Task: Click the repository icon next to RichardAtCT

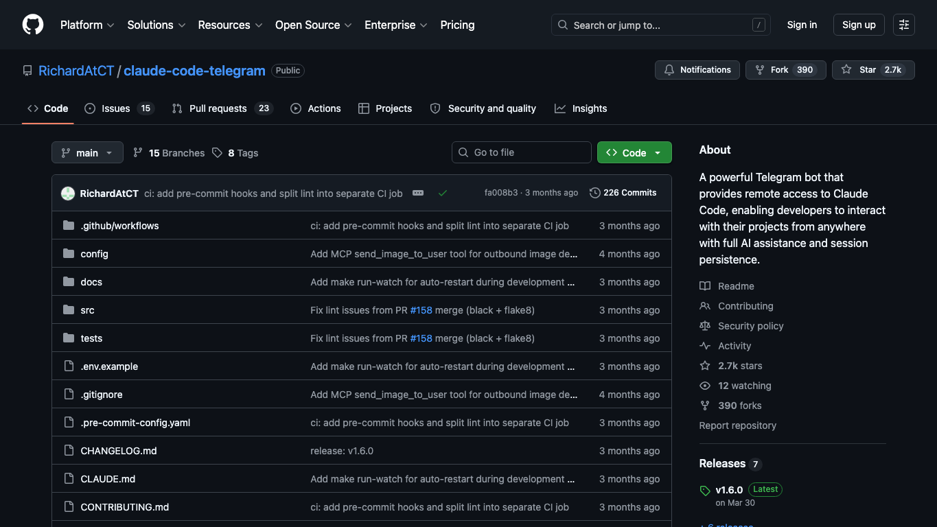Action: click(x=27, y=71)
